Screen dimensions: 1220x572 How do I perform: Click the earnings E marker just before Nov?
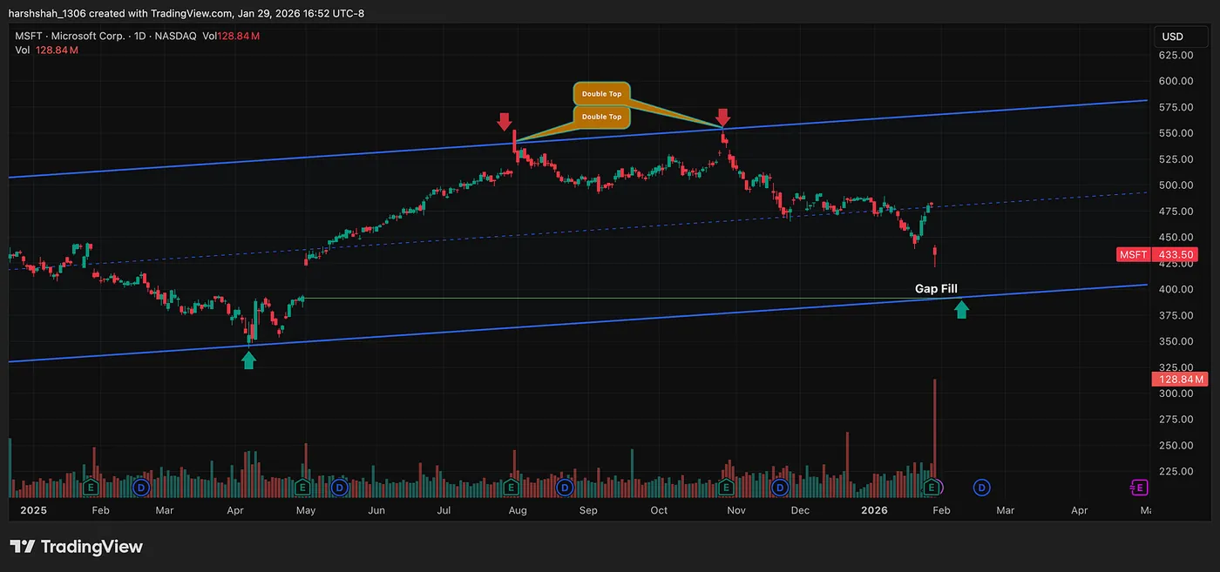[x=725, y=487]
